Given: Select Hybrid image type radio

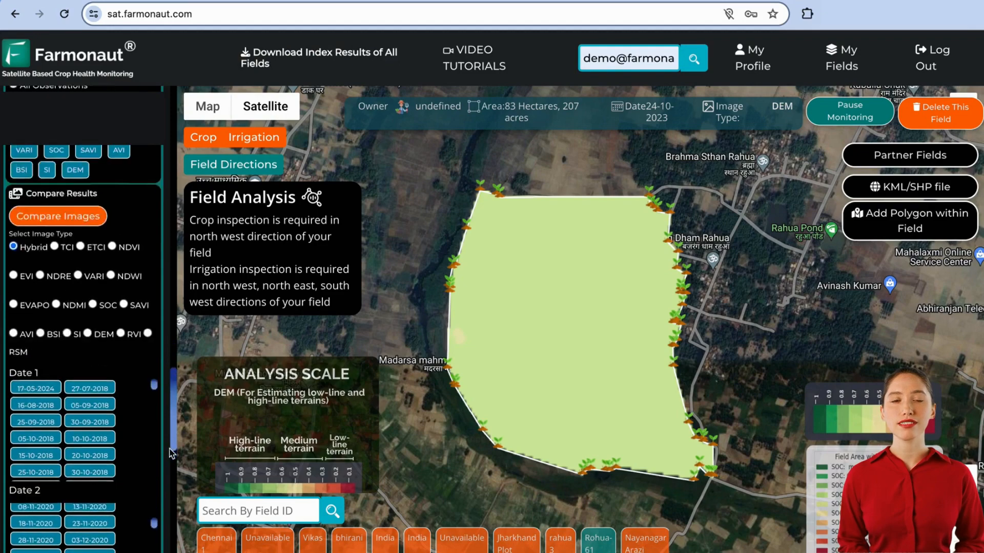Looking at the screenshot, I should (13, 246).
